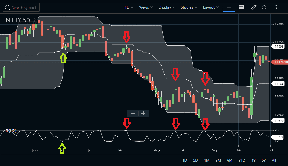This screenshot has width=288, height=166.
Task: Open NIFTY 50 three-dot options menu
Action: 35,20
